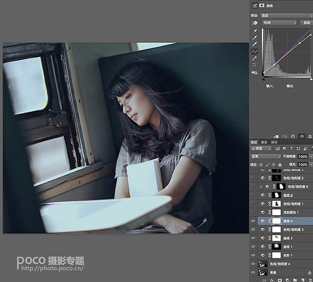Choose the black point eyedropper in Curves
The image size is (313, 282).
point(255,31)
